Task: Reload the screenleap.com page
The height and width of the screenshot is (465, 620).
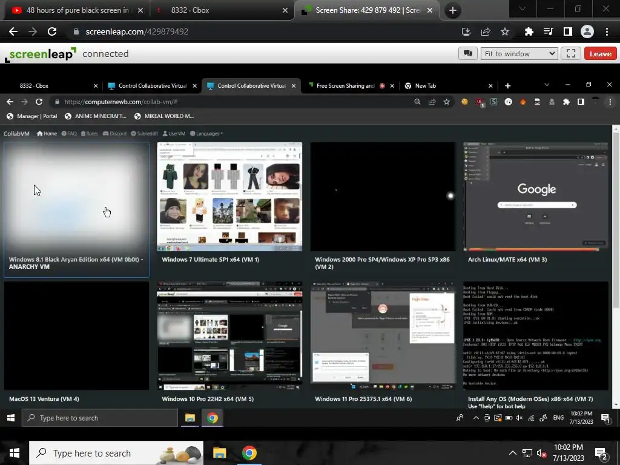Action: tap(52, 31)
